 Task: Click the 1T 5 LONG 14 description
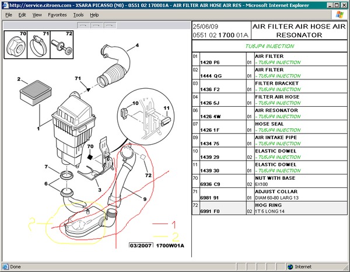(269, 211)
